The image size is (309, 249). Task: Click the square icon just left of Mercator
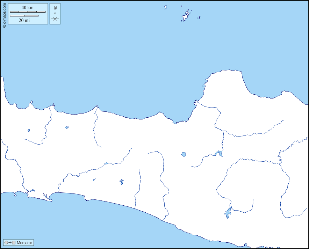pyautogui.click(x=14, y=242)
